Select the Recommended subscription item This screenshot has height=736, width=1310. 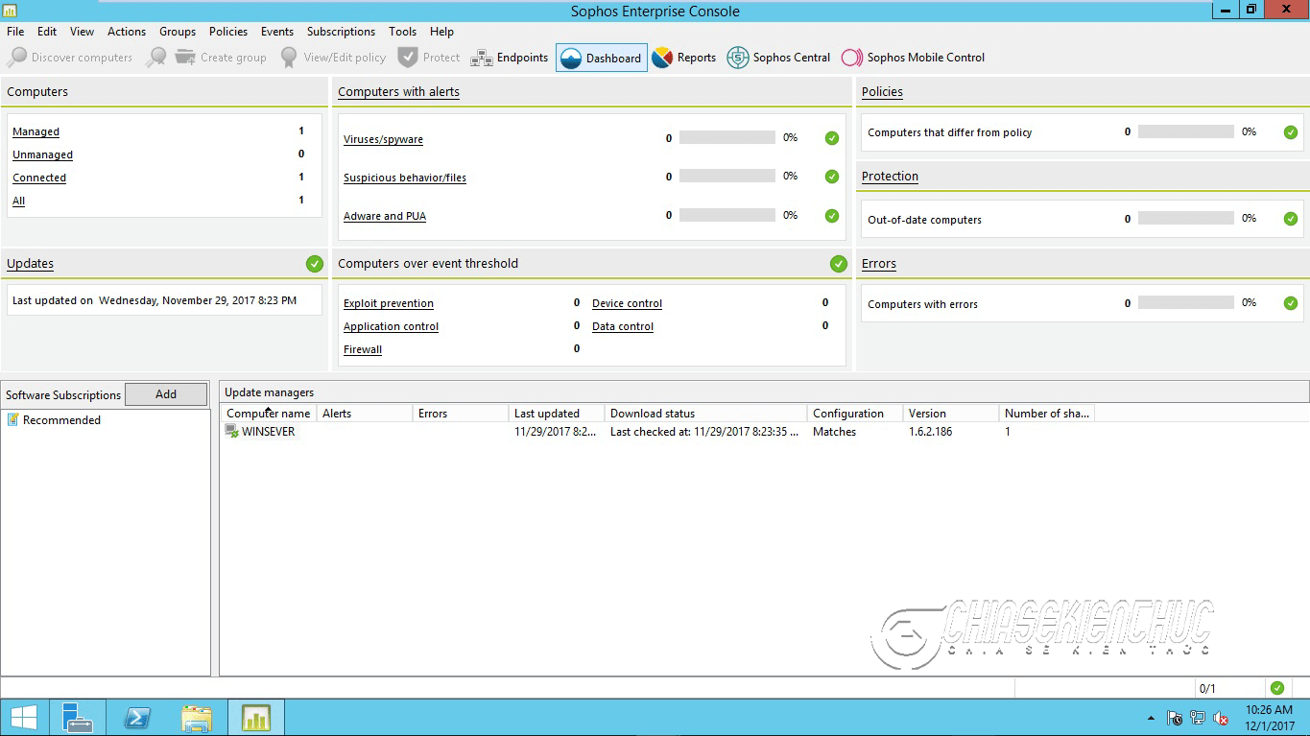pyautogui.click(x=61, y=420)
